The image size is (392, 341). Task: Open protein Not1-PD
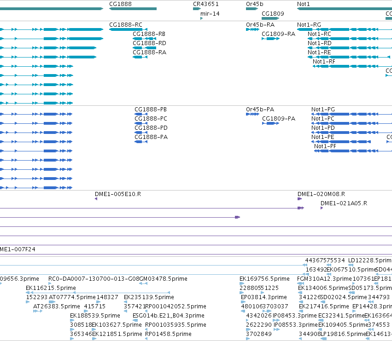pyautogui.click(x=323, y=128)
